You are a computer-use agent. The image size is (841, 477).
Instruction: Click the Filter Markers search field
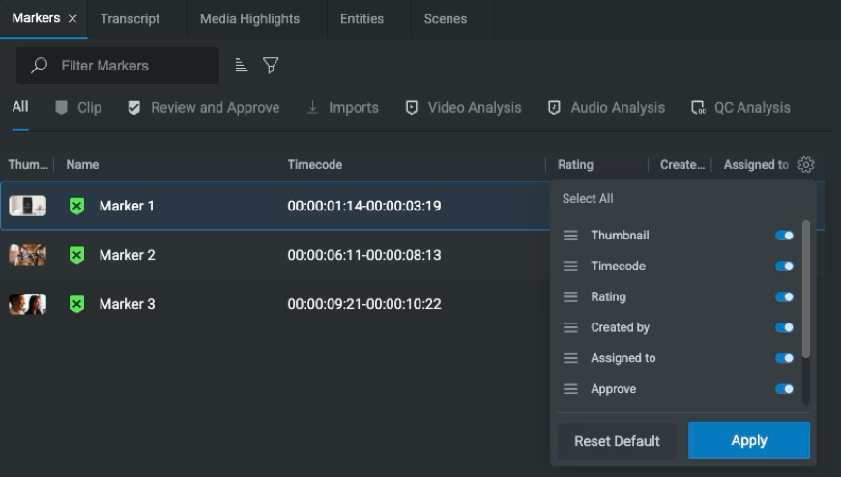click(118, 66)
